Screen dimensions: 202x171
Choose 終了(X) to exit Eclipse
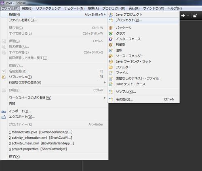click(x=54, y=156)
